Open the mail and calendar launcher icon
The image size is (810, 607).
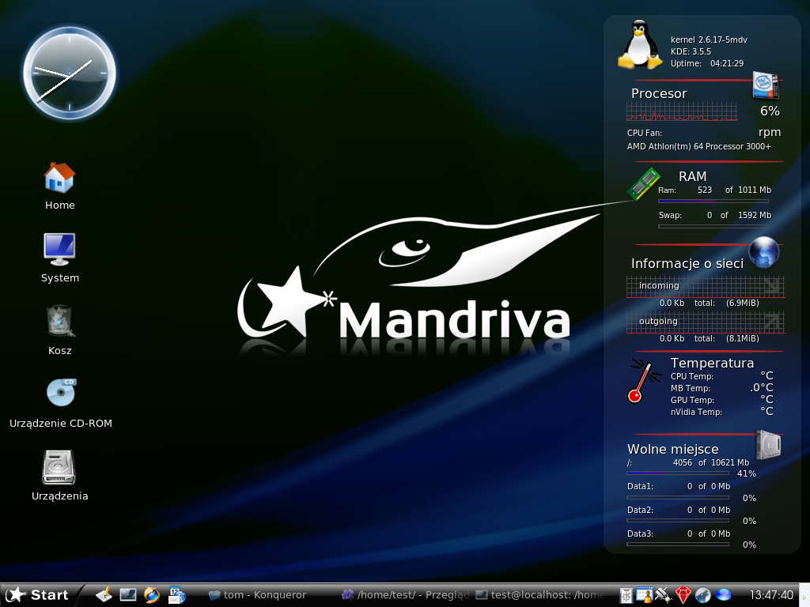click(x=176, y=594)
